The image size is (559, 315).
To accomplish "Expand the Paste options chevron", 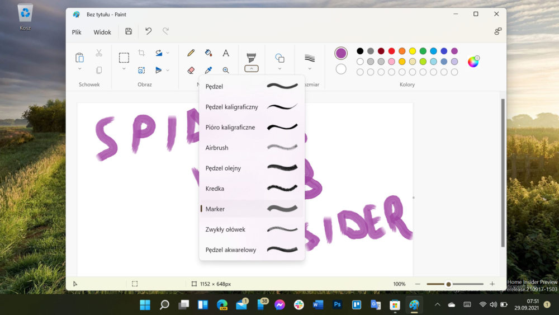I will pos(79,69).
